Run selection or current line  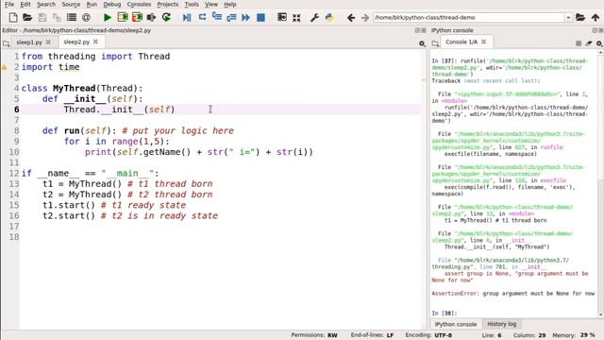(x=151, y=17)
